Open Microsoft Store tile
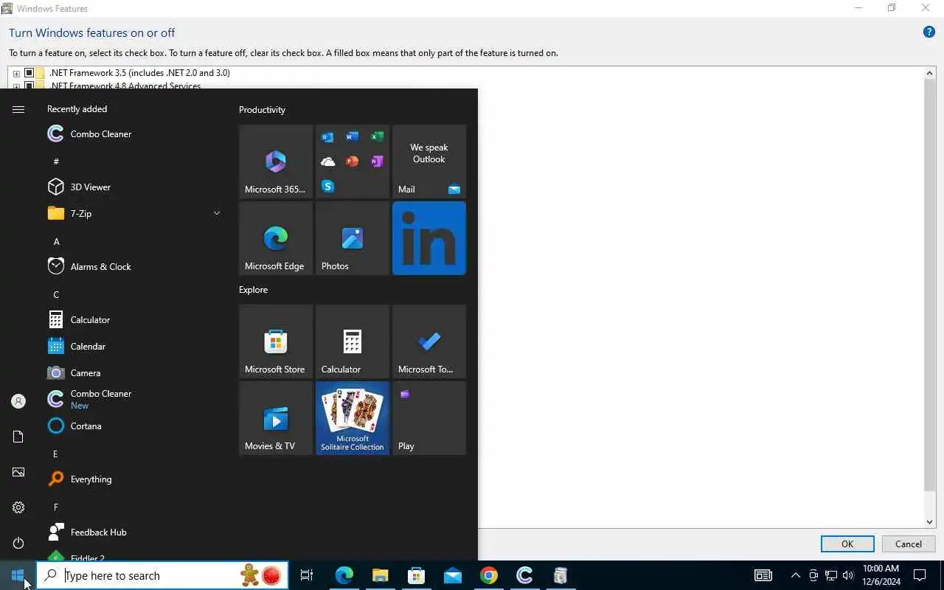This screenshot has height=590, width=944. coord(276,341)
